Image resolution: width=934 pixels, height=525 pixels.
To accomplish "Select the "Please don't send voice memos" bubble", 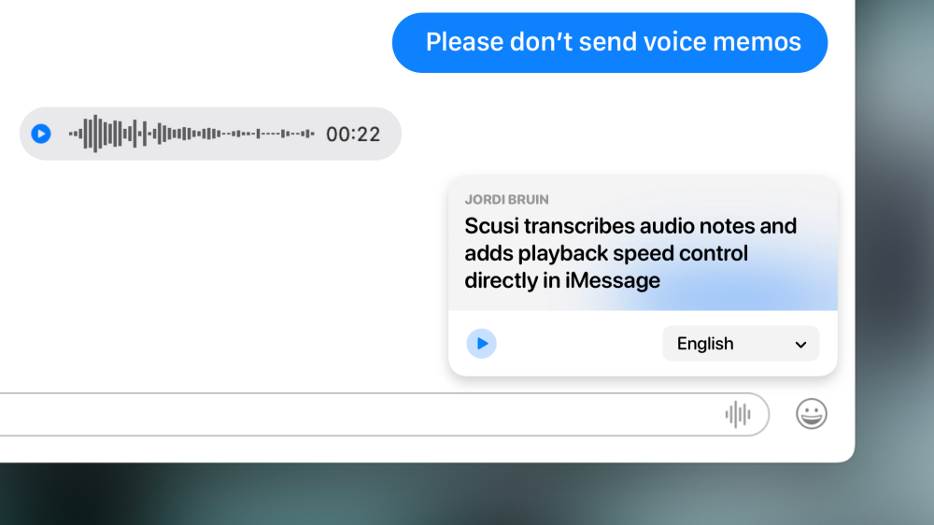I will (610, 43).
